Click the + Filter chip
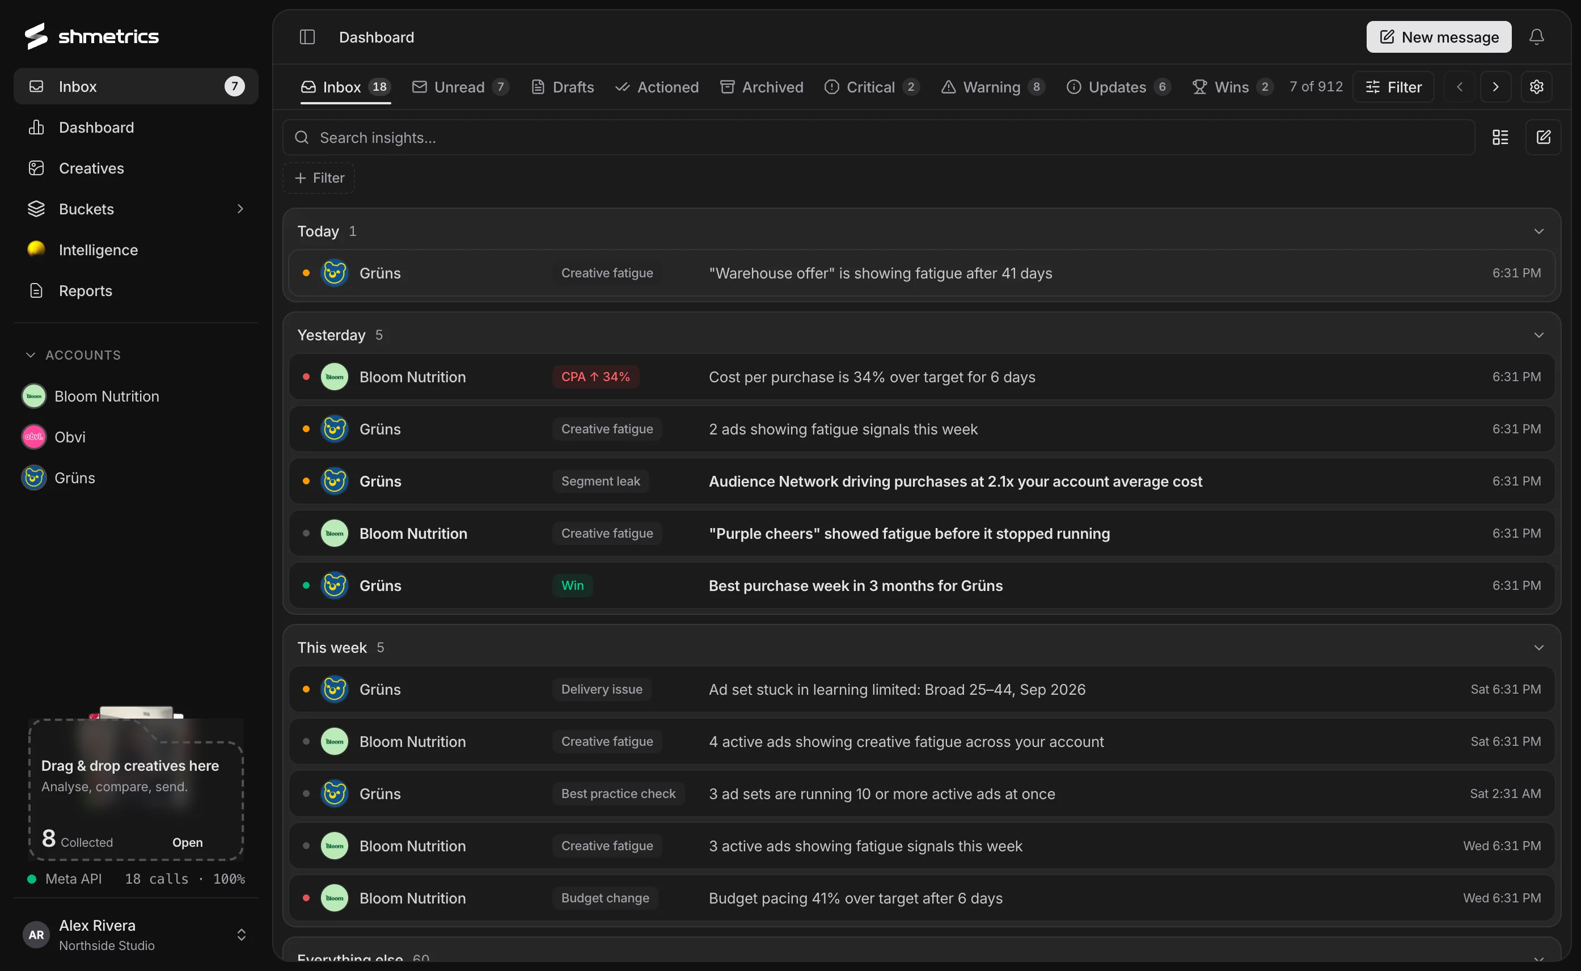Viewport: 1581px width, 971px height. (319, 178)
